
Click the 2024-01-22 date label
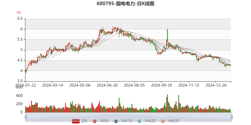(25, 85)
